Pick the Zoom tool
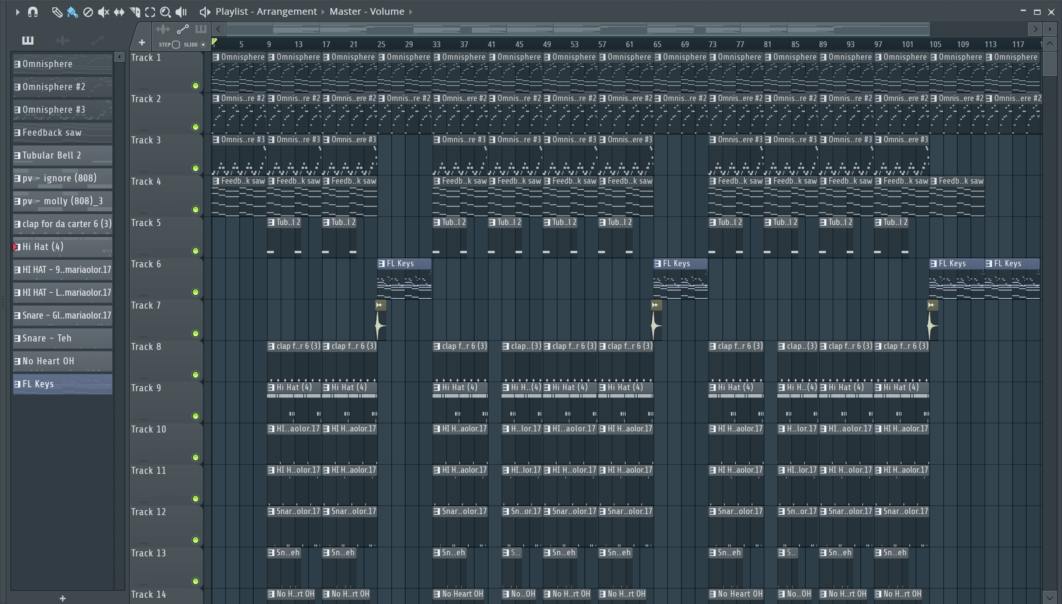1062x604 pixels. pyautogui.click(x=166, y=12)
